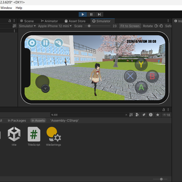Open the hierarchy search picker icon
Screen dimensions: 182x182
pyautogui.click(x=14, y=26)
